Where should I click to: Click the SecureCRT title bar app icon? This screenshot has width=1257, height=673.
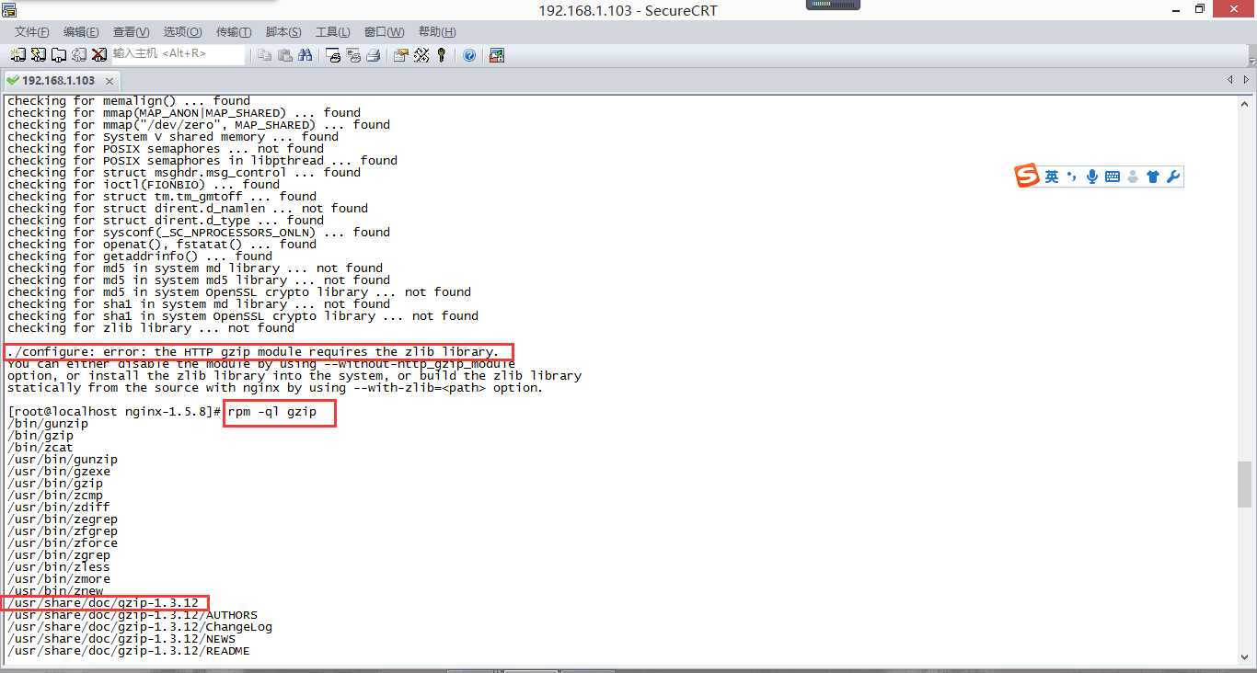pyautogui.click(x=9, y=9)
